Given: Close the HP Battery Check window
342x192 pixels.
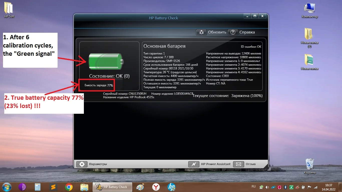Looking at the screenshot, I should click(x=262, y=16).
